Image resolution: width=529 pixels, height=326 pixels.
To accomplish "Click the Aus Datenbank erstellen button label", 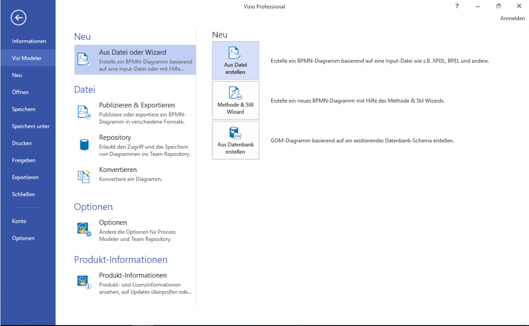I will click(236, 148).
